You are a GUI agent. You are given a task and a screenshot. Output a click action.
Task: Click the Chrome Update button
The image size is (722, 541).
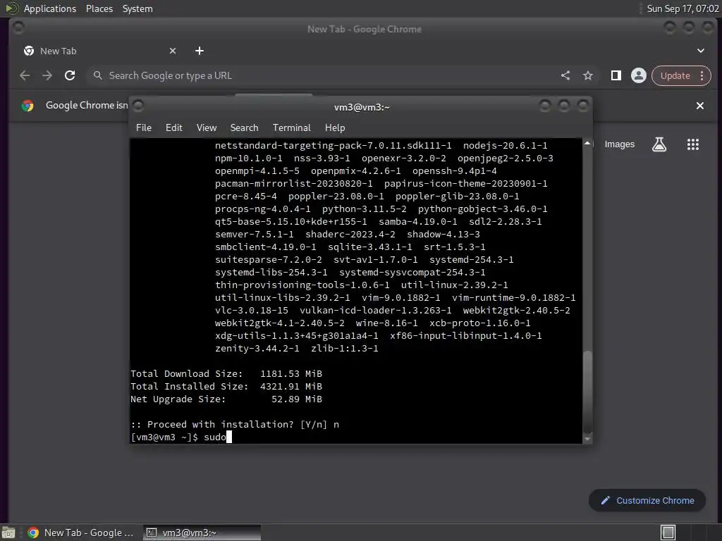tap(675, 75)
